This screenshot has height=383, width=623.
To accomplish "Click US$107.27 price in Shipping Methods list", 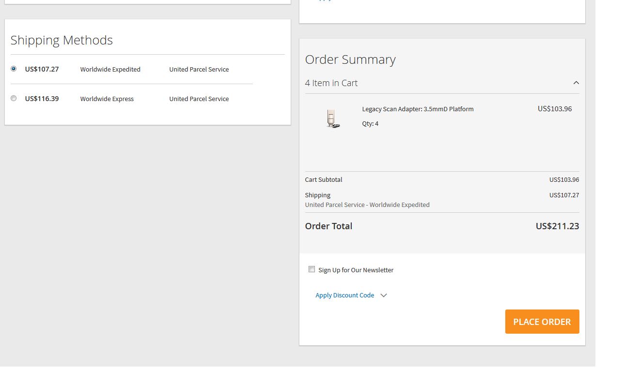I will pyautogui.click(x=42, y=69).
